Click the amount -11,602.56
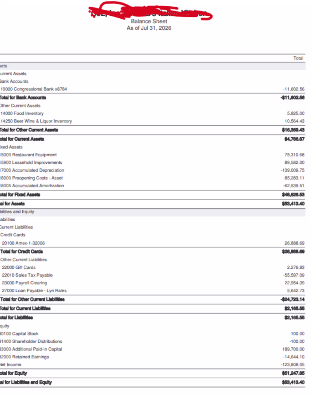This screenshot has height=397, width=311. [x=294, y=89]
